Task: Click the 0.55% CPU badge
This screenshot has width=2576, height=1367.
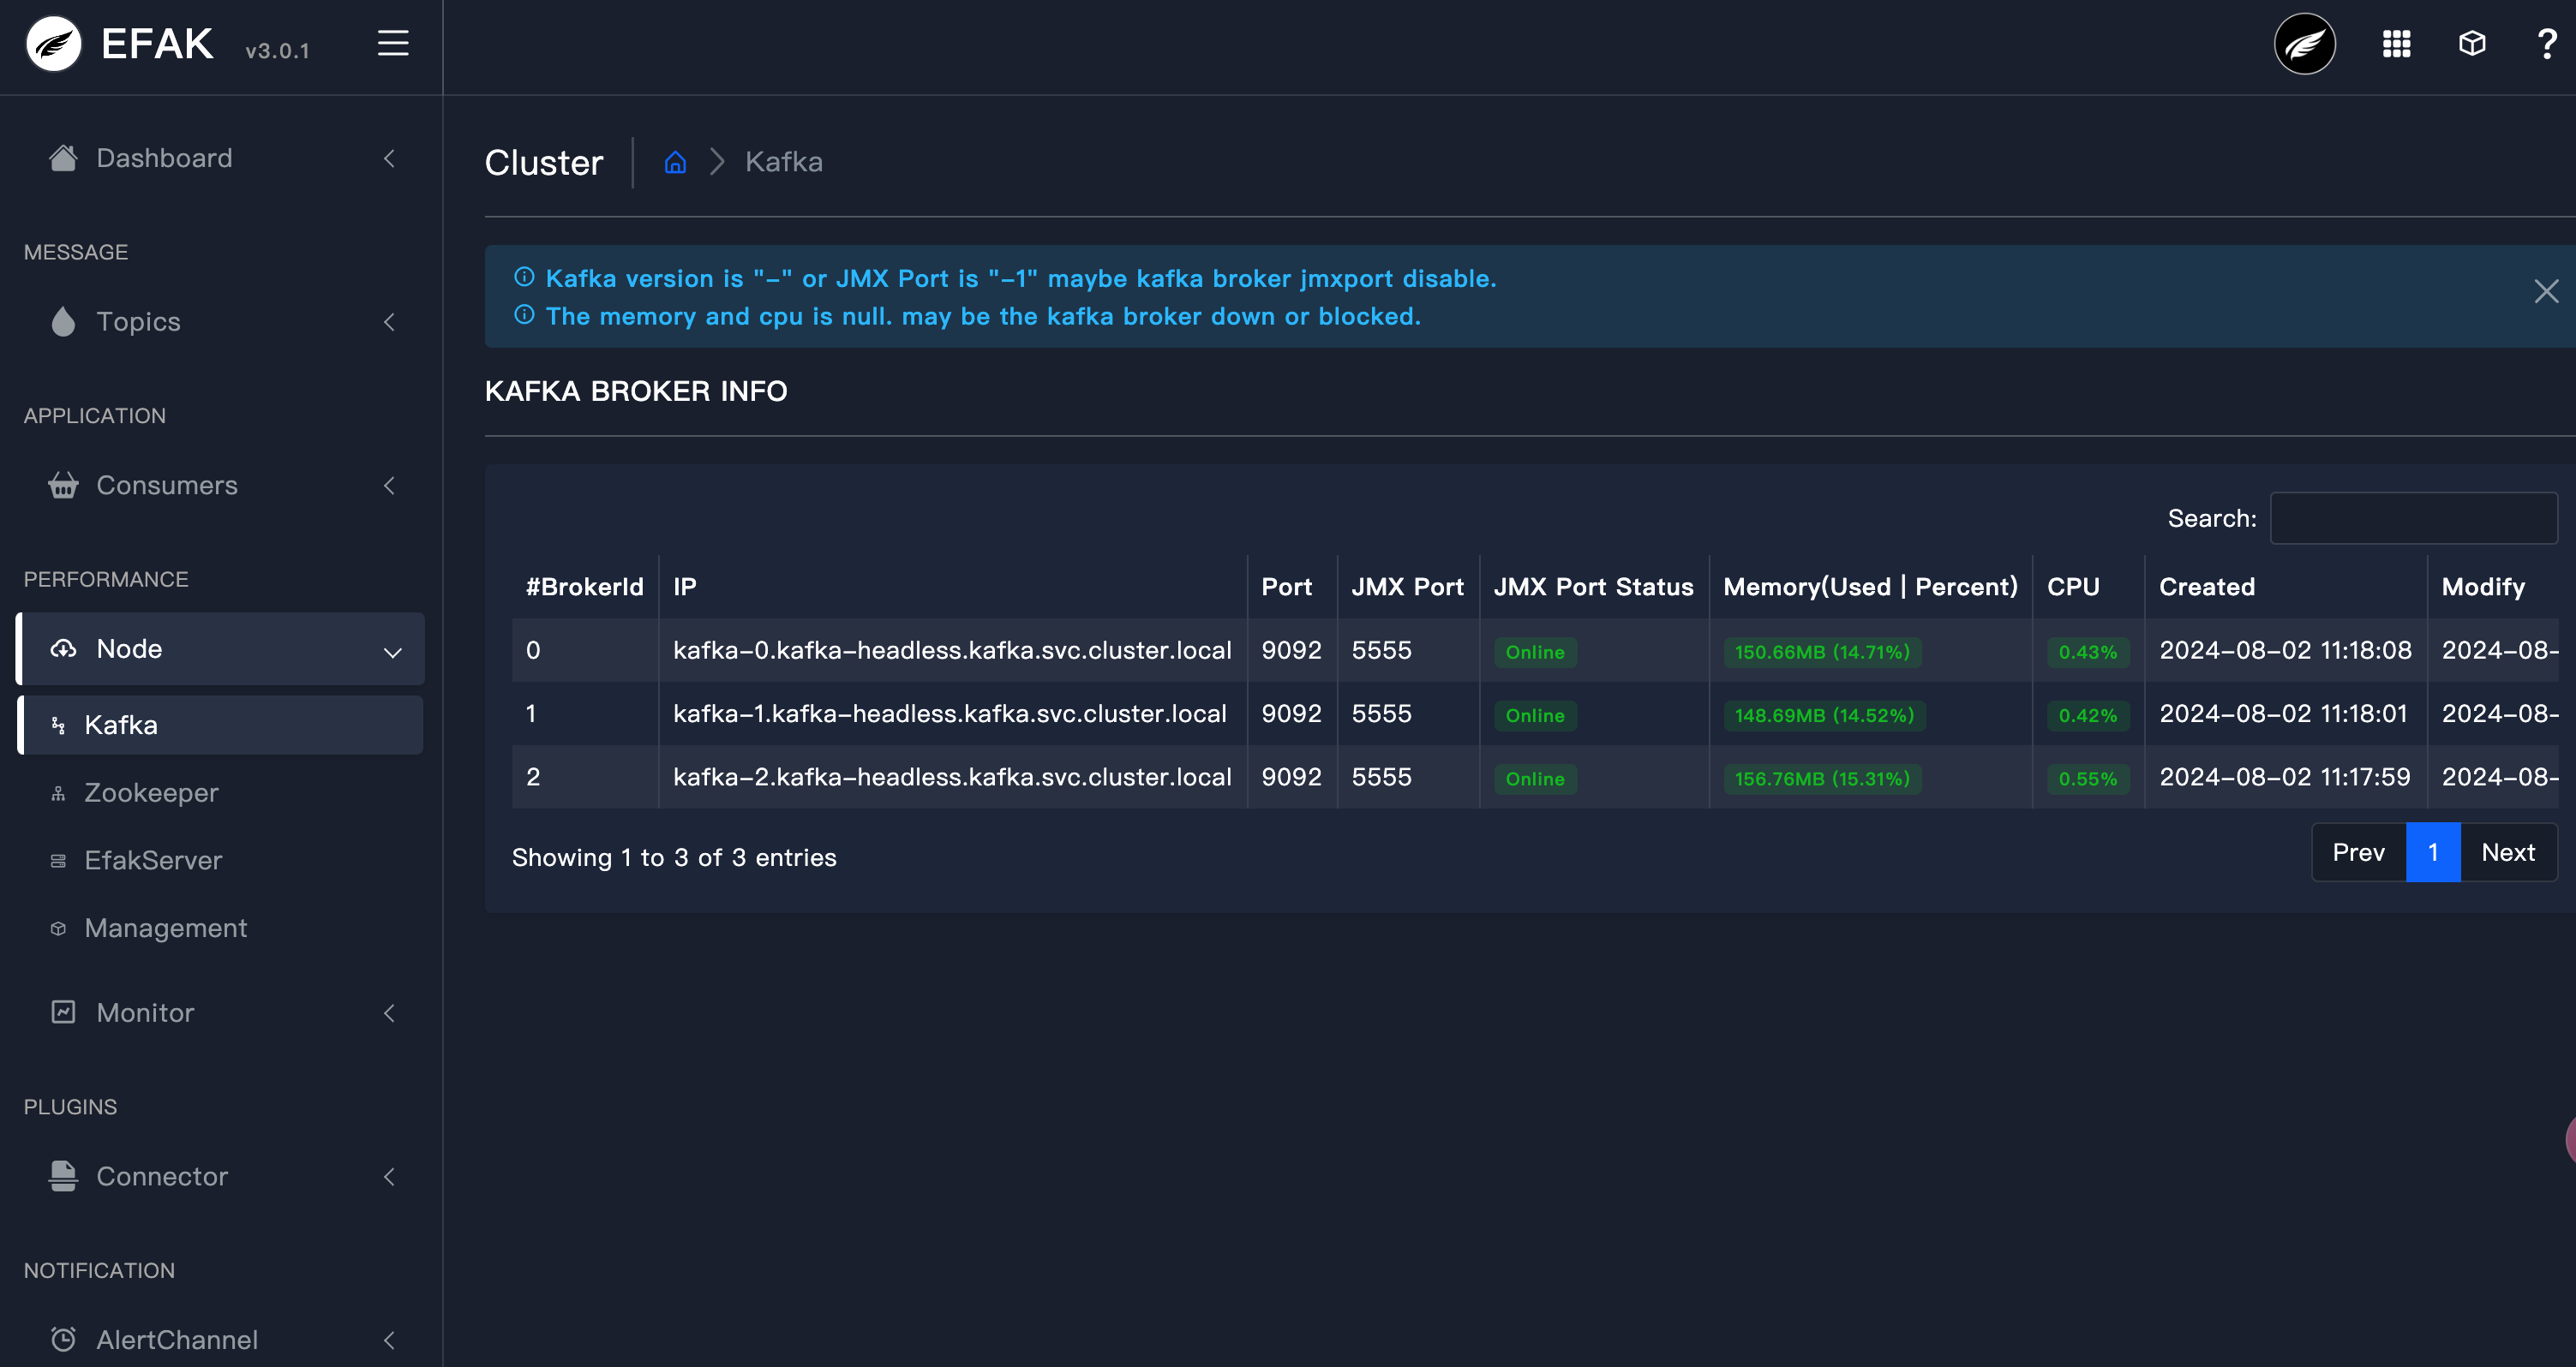Action: click(2088, 779)
